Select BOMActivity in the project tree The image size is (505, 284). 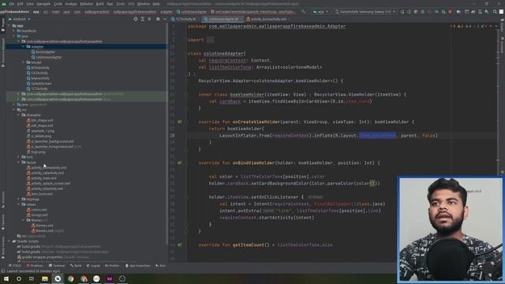(x=40, y=68)
